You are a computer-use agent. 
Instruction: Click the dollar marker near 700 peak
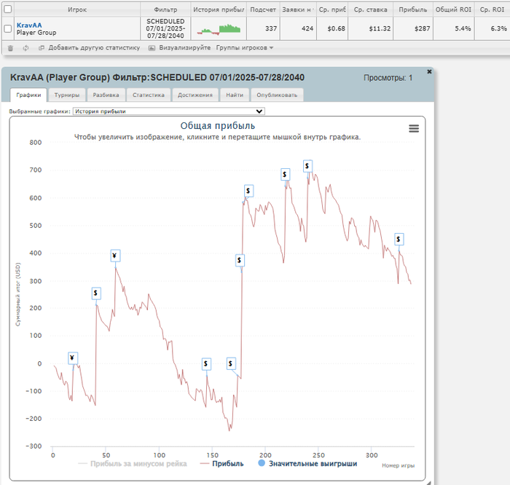pyautogui.click(x=307, y=166)
